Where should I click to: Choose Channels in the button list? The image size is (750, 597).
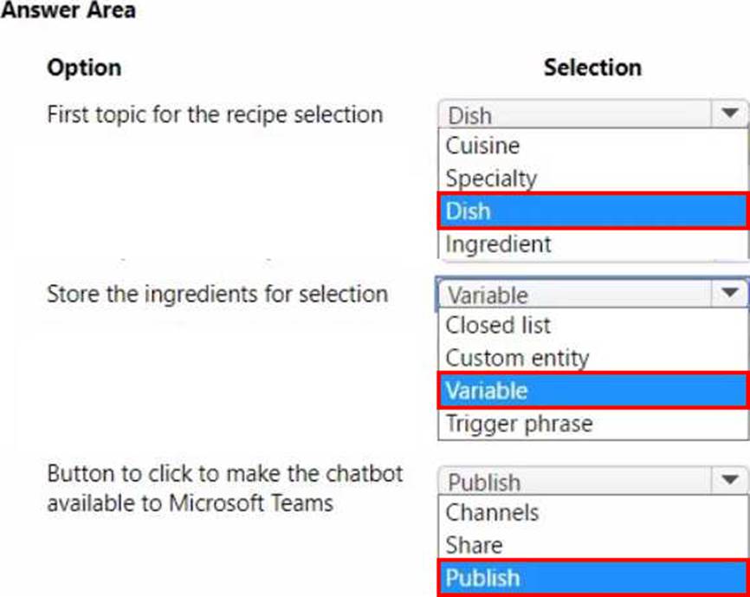(x=492, y=512)
